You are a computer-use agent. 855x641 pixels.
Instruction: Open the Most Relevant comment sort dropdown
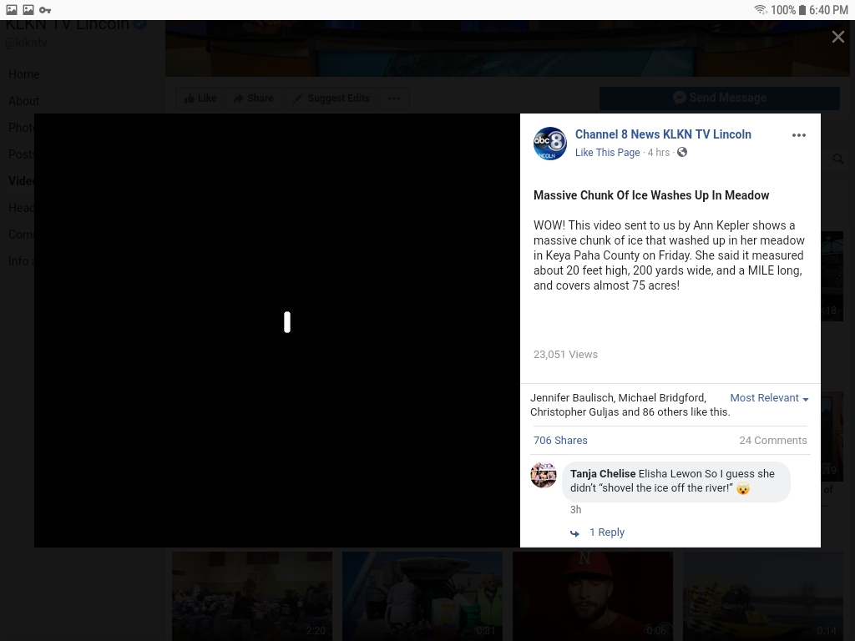769,398
